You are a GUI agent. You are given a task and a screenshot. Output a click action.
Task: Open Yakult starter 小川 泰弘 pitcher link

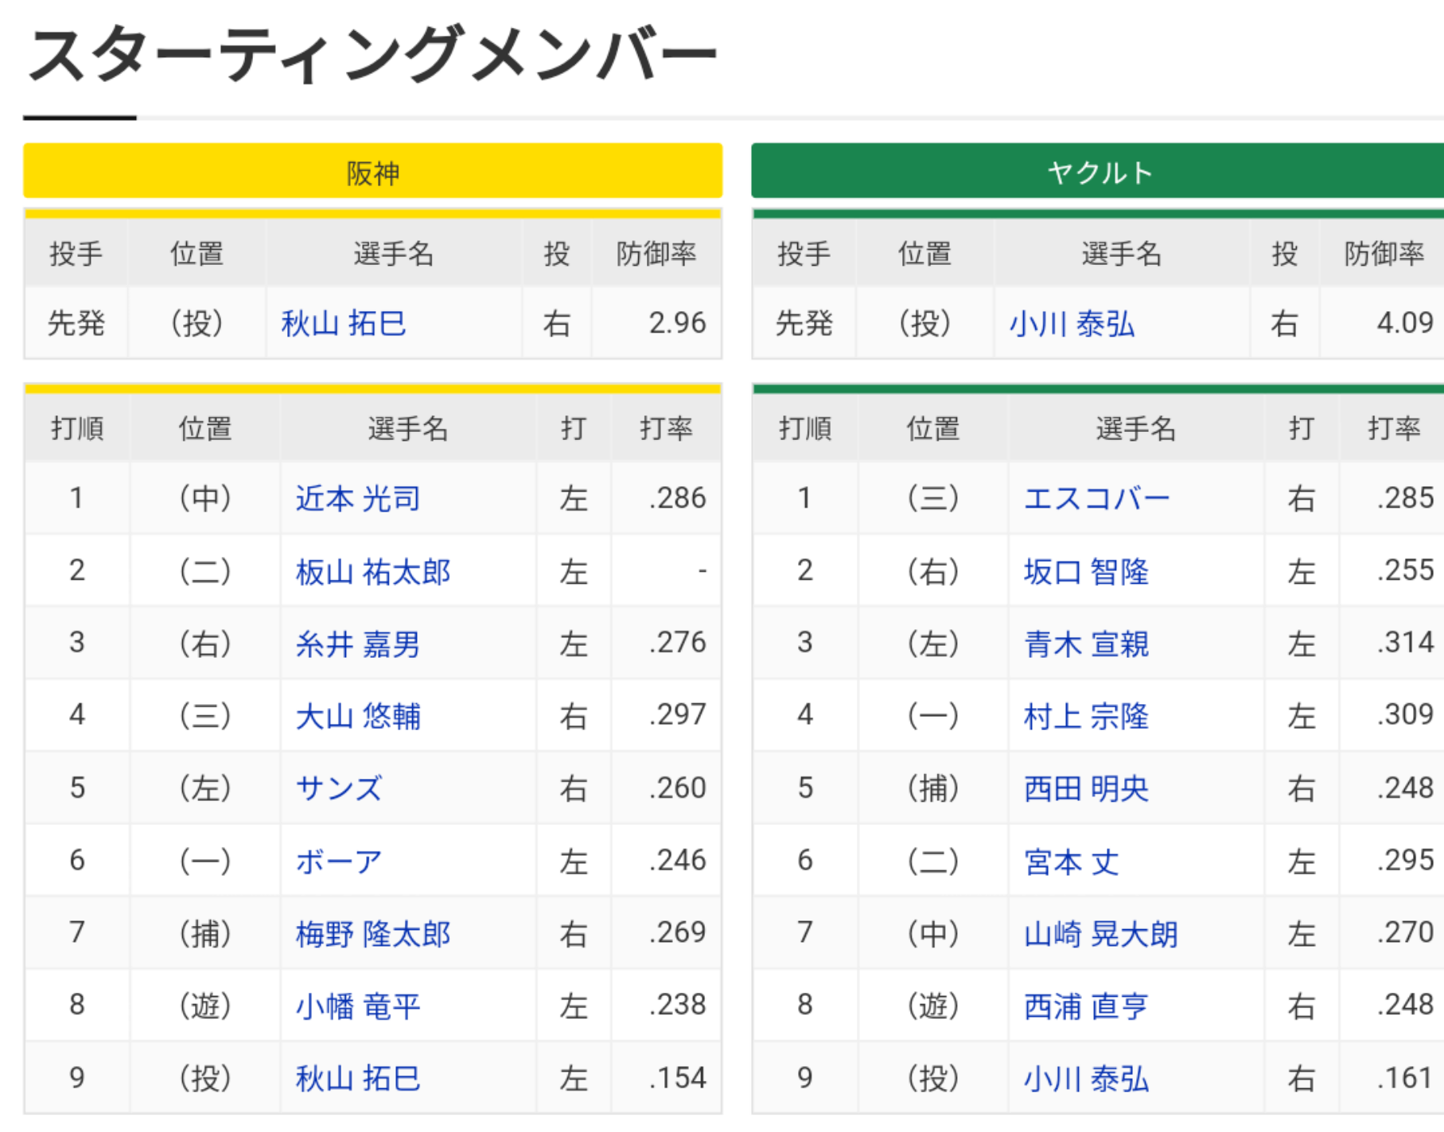1072,324
